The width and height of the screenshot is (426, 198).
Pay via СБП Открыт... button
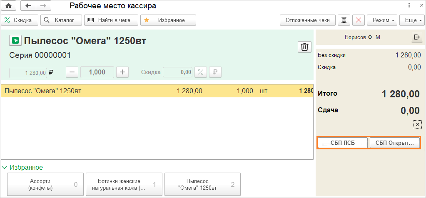click(x=394, y=143)
